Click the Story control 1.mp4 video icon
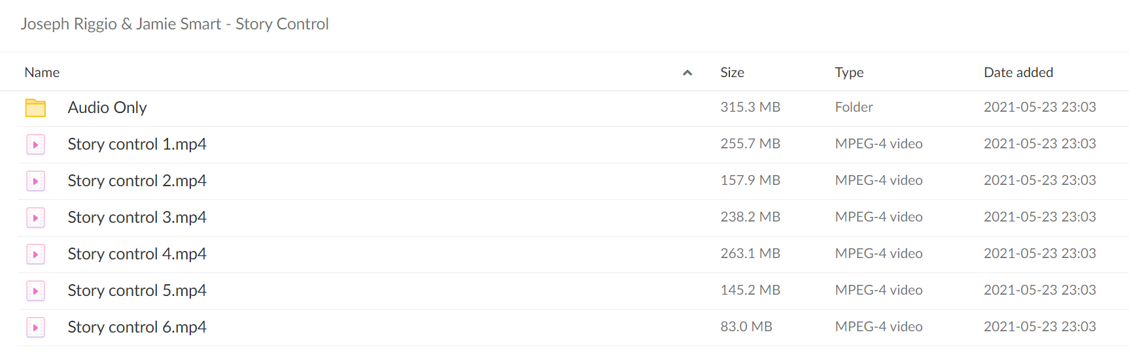Screen dimensions: 1129x360 [35, 144]
